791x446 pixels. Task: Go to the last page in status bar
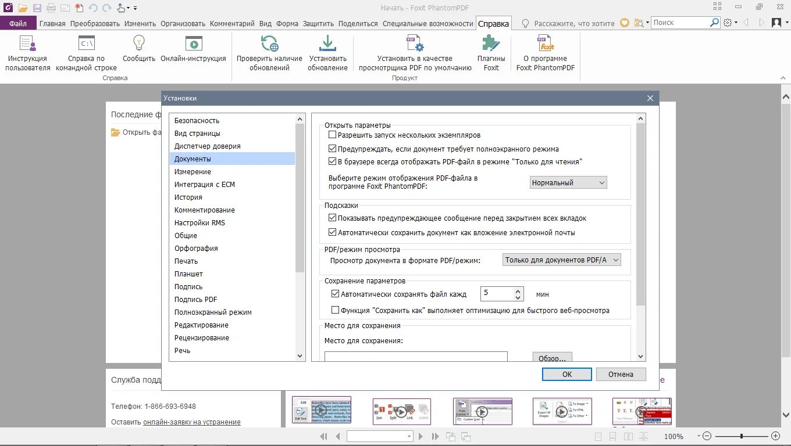point(436,436)
